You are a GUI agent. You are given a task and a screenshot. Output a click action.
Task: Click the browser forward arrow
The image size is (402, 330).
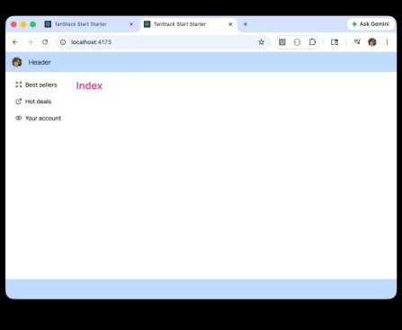click(x=30, y=42)
